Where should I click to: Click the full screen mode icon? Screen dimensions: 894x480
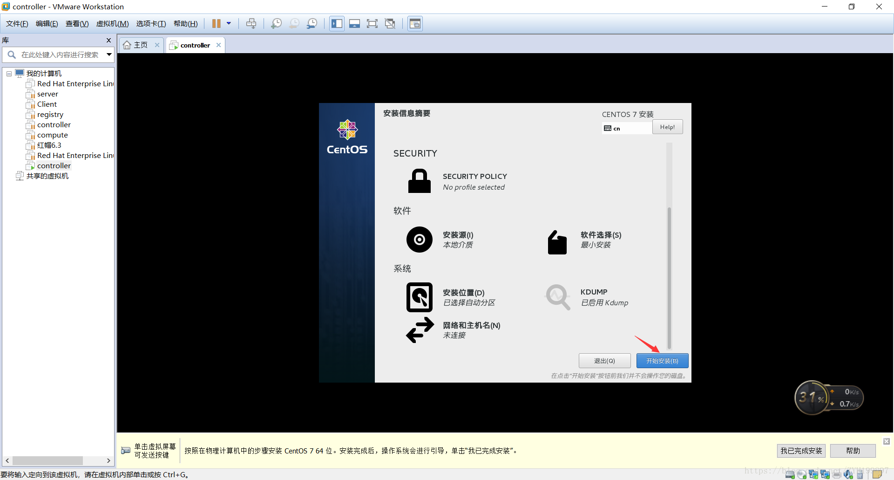372,24
